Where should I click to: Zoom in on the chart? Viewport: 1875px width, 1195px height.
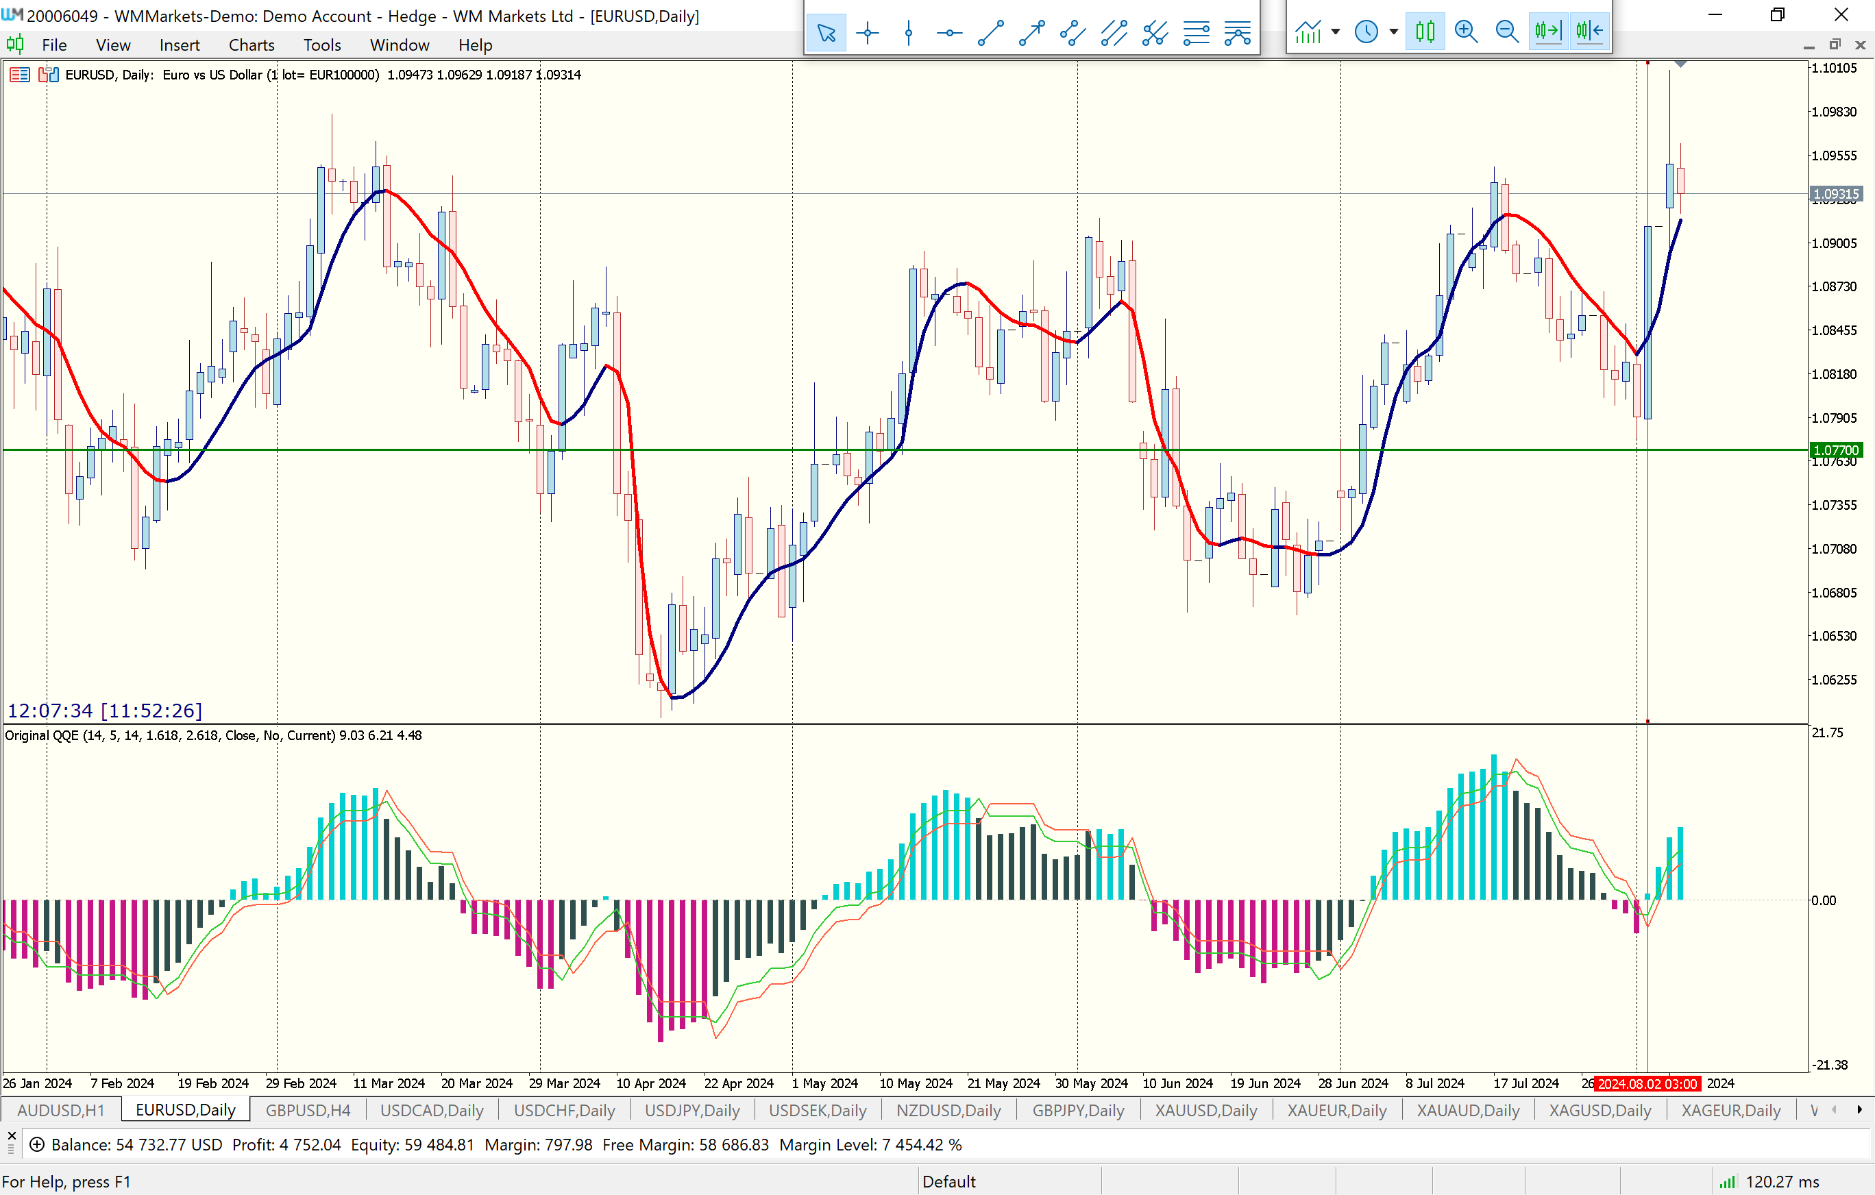pos(1465,31)
